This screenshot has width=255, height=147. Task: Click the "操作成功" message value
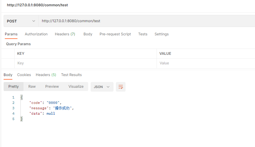62,108
